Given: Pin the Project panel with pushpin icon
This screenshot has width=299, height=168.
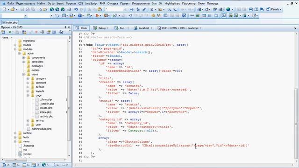Looking at the screenshot, I should 65,27.
